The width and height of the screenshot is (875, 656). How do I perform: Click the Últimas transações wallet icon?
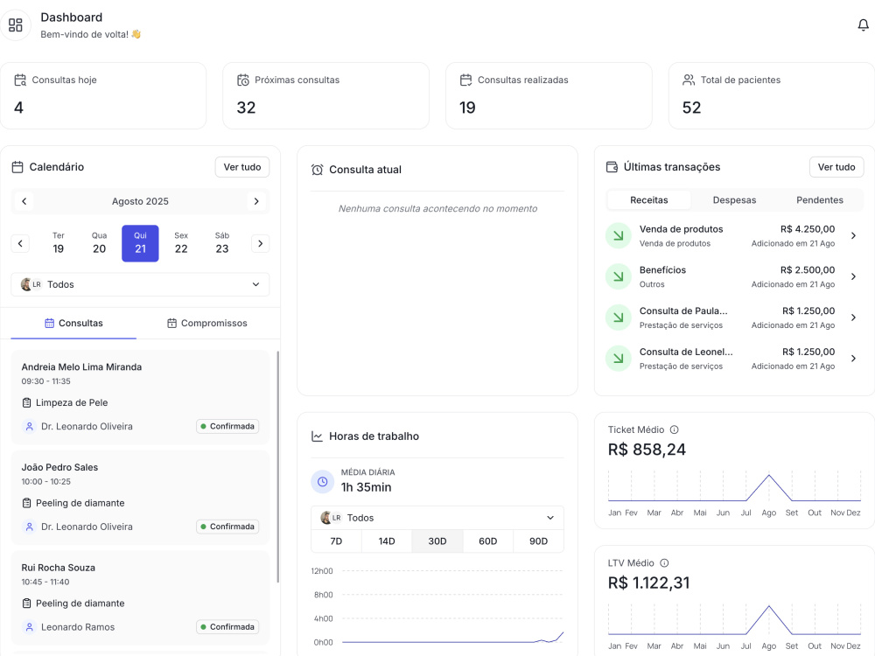click(x=612, y=167)
